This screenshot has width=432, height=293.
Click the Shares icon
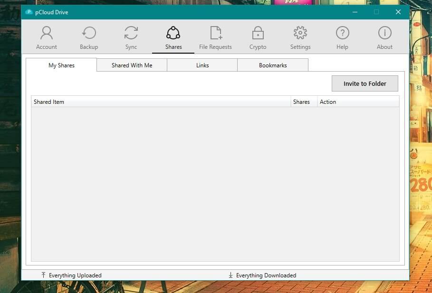[173, 37]
